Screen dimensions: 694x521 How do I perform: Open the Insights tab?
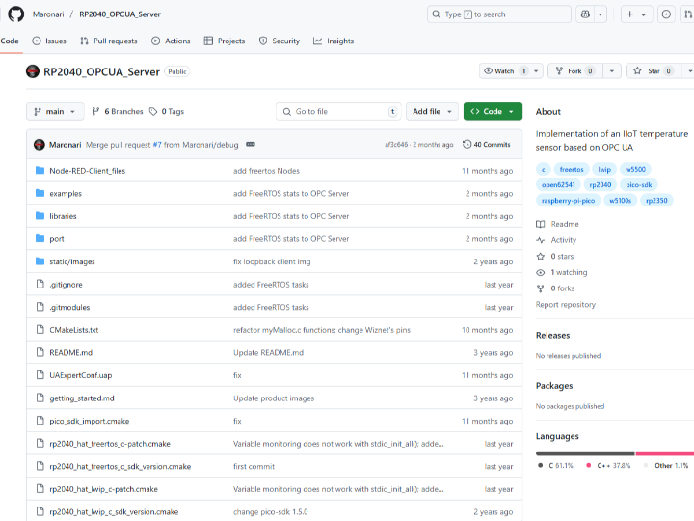point(334,41)
